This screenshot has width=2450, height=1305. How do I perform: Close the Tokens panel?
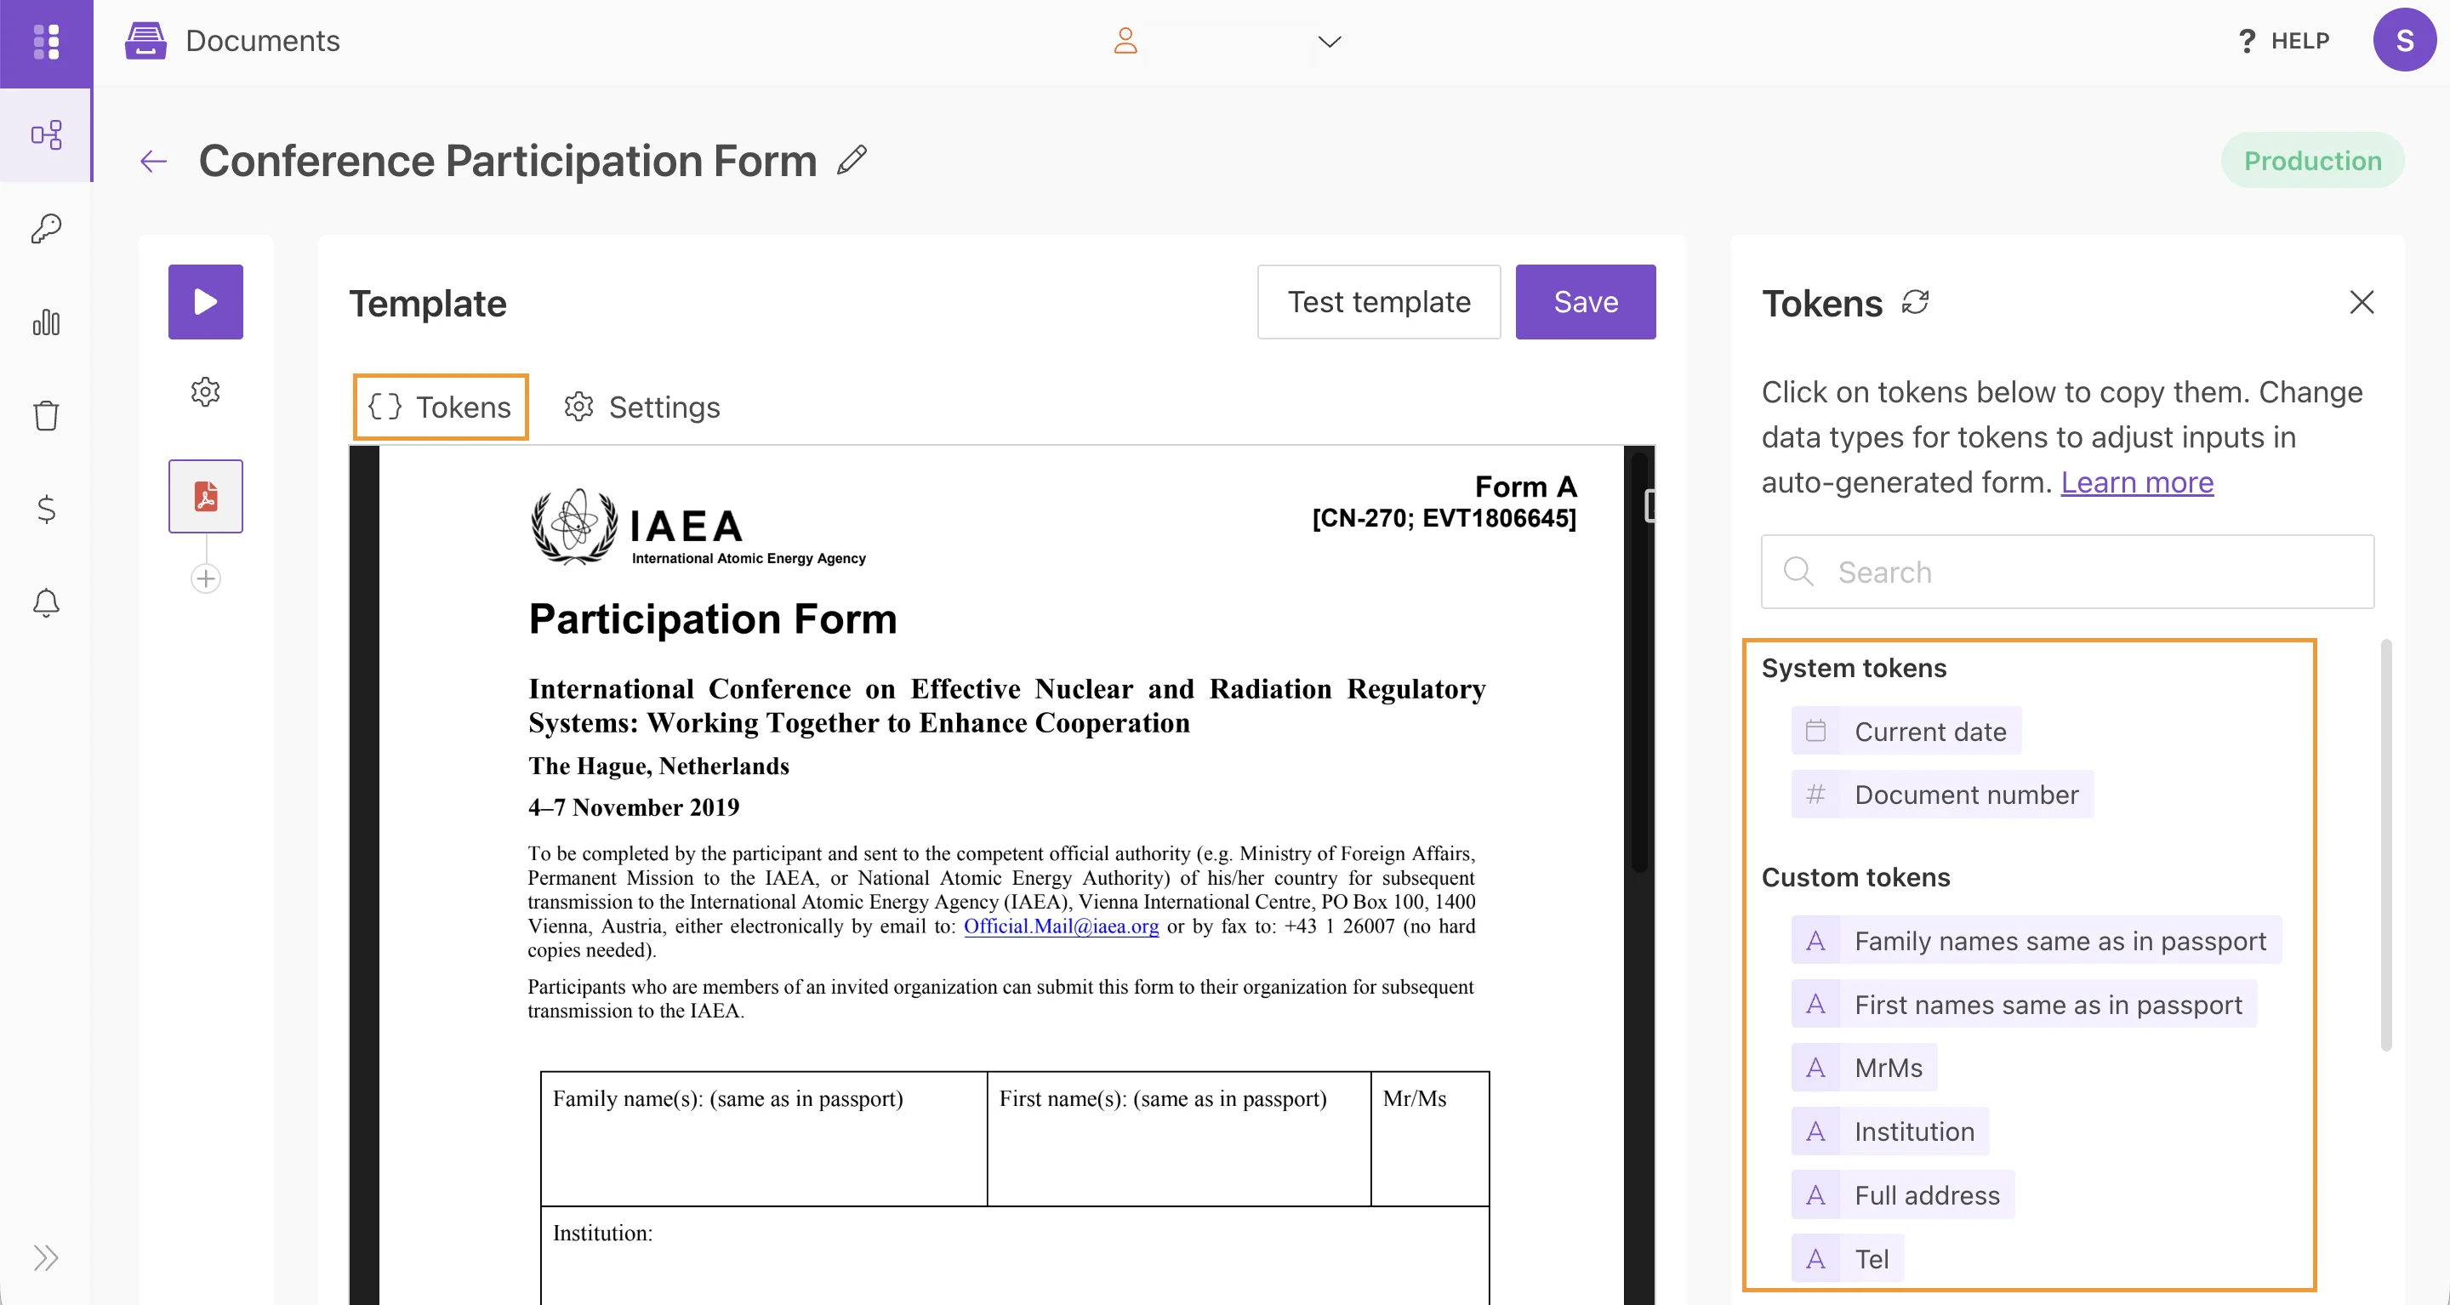2362,301
